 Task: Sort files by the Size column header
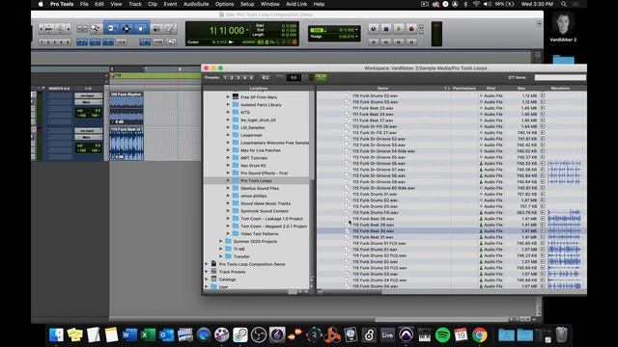pyautogui.click(x=521, y=88)
